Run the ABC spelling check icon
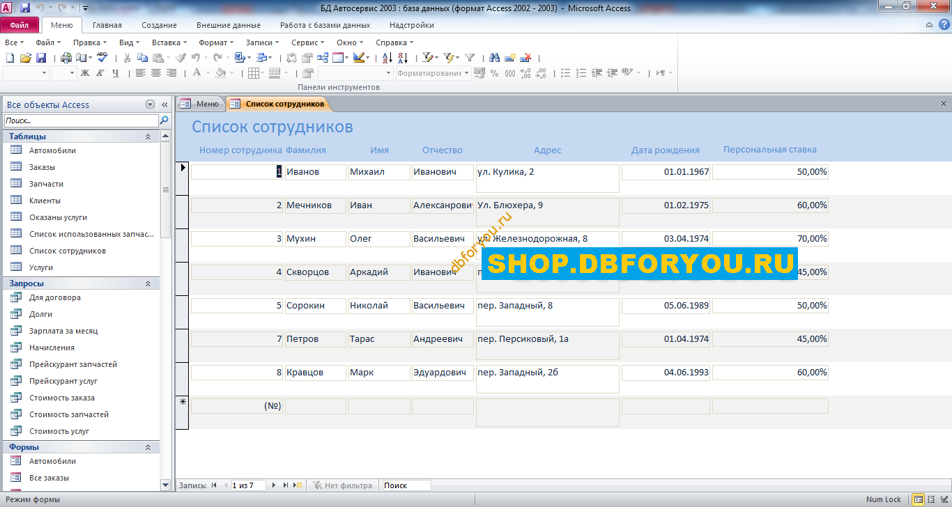Screen dimensions: 952x507 (x=102, y=57)
